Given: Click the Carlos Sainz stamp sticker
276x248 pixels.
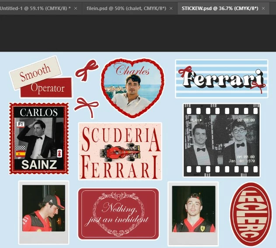Looking at the screenshot, I should coord(39,138).
